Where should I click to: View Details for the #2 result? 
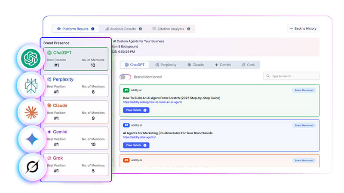[136, 145]
